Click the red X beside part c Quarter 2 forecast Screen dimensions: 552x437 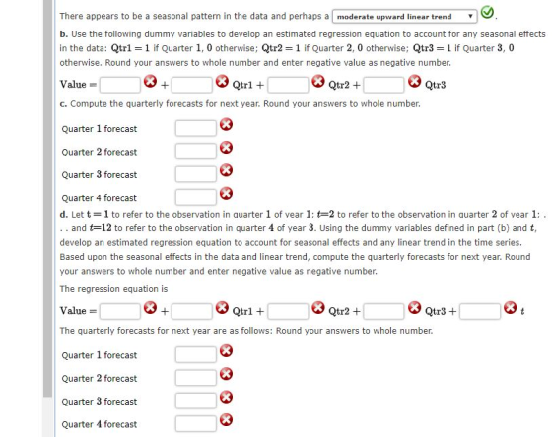(226, 148)
